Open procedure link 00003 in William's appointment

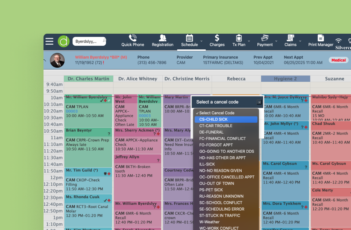pyautogui.click(x=72, y=111)
